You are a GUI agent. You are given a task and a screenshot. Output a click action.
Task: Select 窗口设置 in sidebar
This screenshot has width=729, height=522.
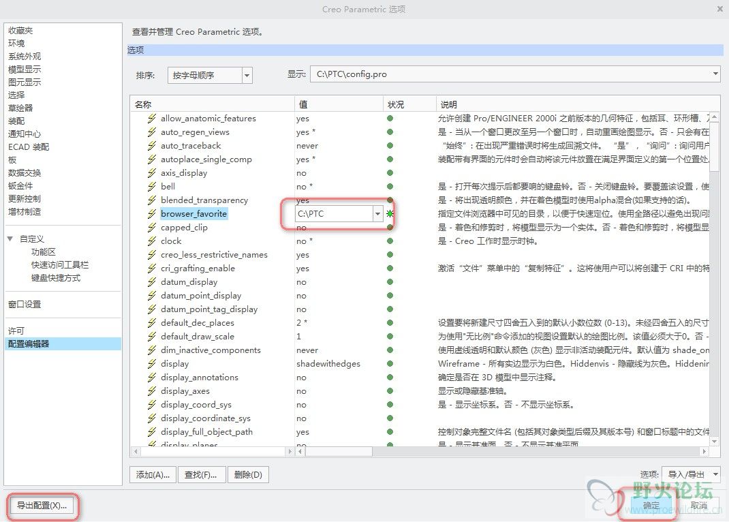pyautogui.click(x=25, y=305)
